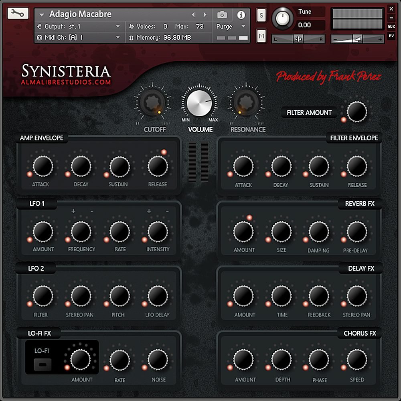Click the LFO 1 Rate knob
The height and width of the screenshot is (401, 401).
pyautogui.click(x=119, y=232)
